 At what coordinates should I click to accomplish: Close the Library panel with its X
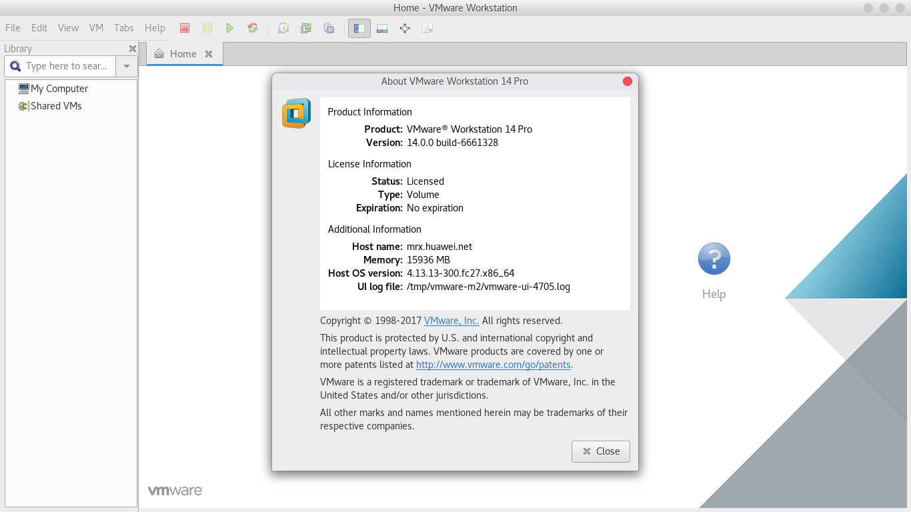coord(133,49)
